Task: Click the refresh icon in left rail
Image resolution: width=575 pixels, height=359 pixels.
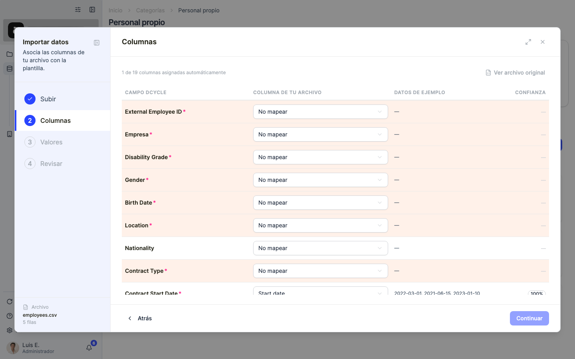Action: (10, 302)
